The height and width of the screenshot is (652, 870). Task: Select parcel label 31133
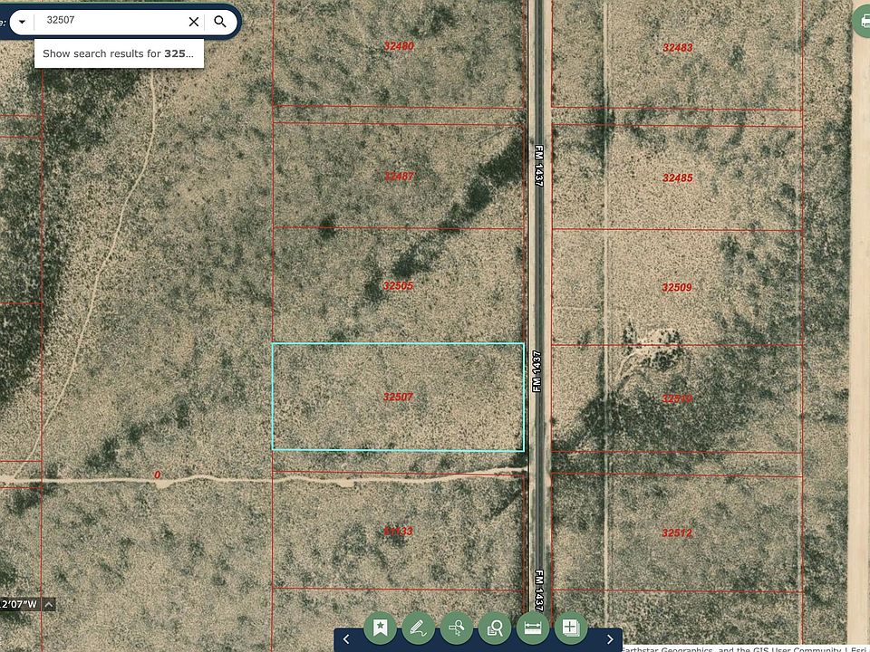tap(398, 532)
